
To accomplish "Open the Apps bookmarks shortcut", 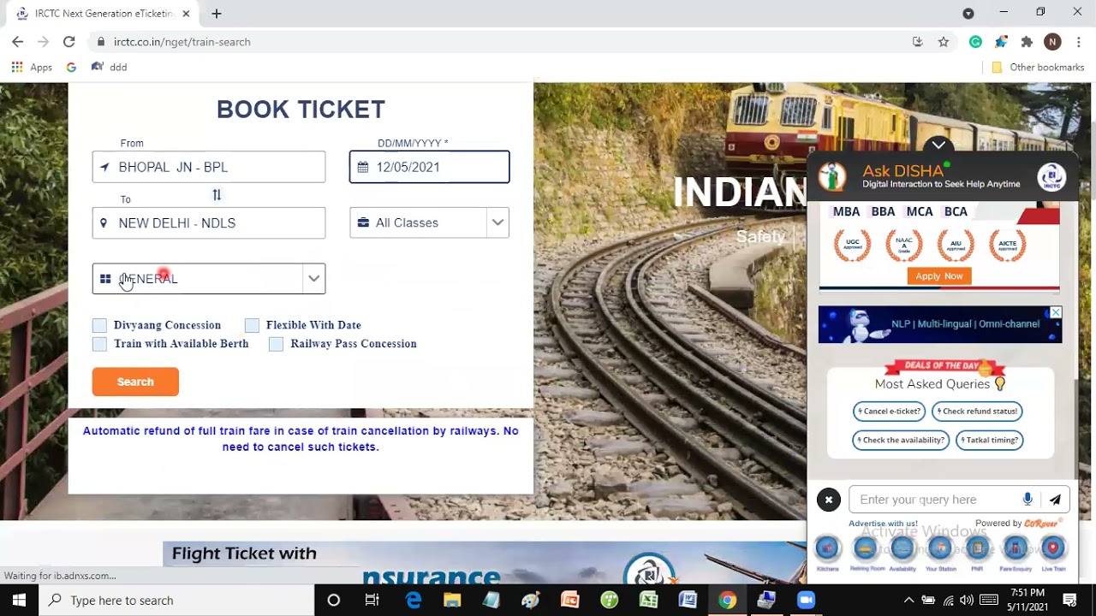I will 32,68.
